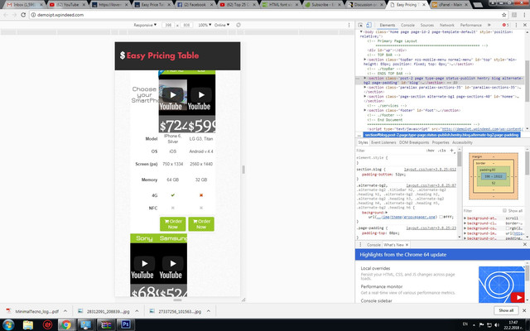Expand the background-attachment computed property
The width and height of the screenshot is (530, 331).
click(x=465, y=218)
